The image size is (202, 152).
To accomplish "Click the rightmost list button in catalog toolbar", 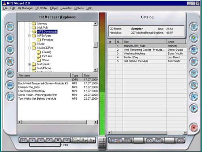I will click(180, 141).
